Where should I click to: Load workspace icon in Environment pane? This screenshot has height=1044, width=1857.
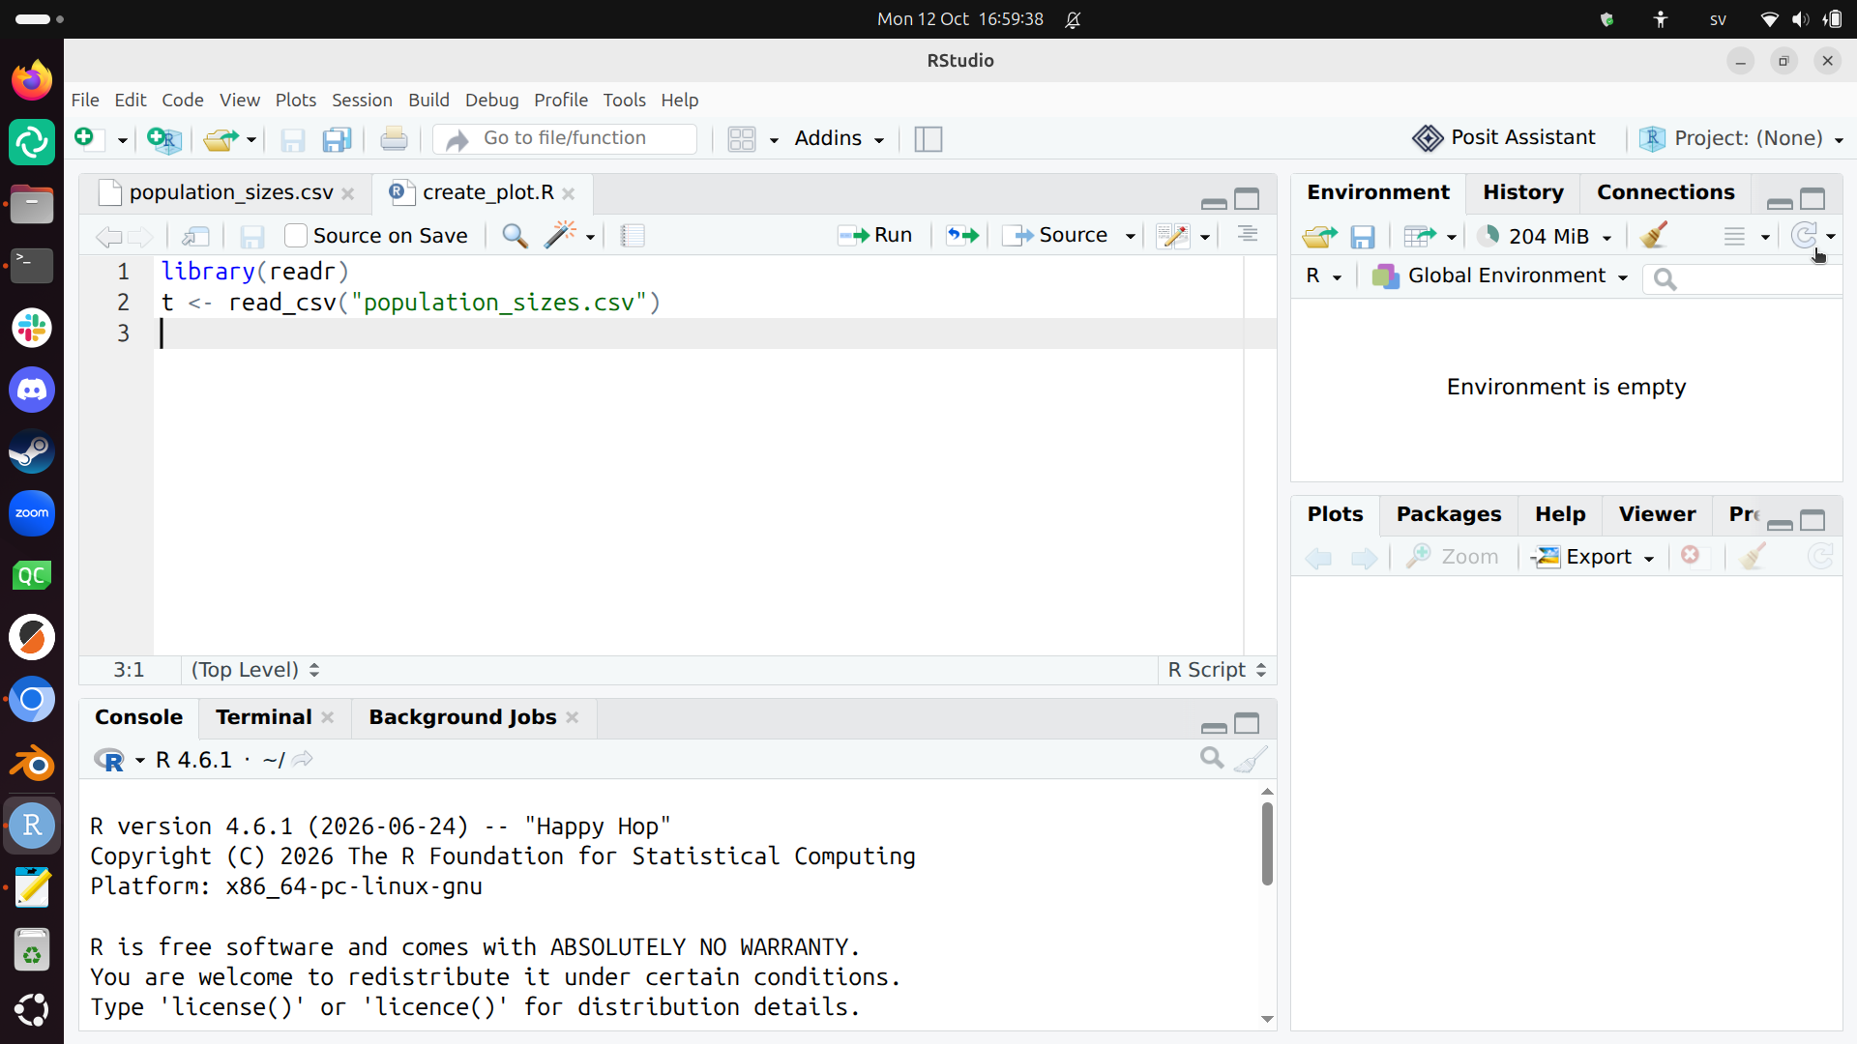(1319, 236)
